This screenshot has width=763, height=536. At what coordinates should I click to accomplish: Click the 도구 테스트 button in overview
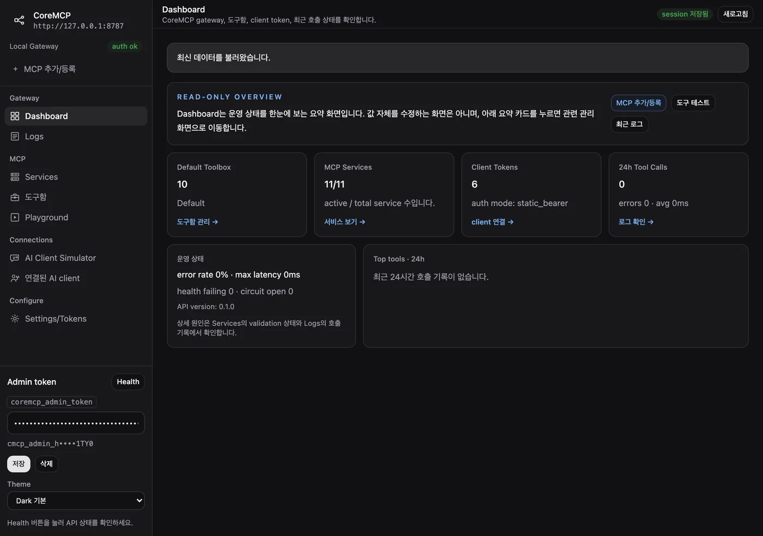coord(693,103)
